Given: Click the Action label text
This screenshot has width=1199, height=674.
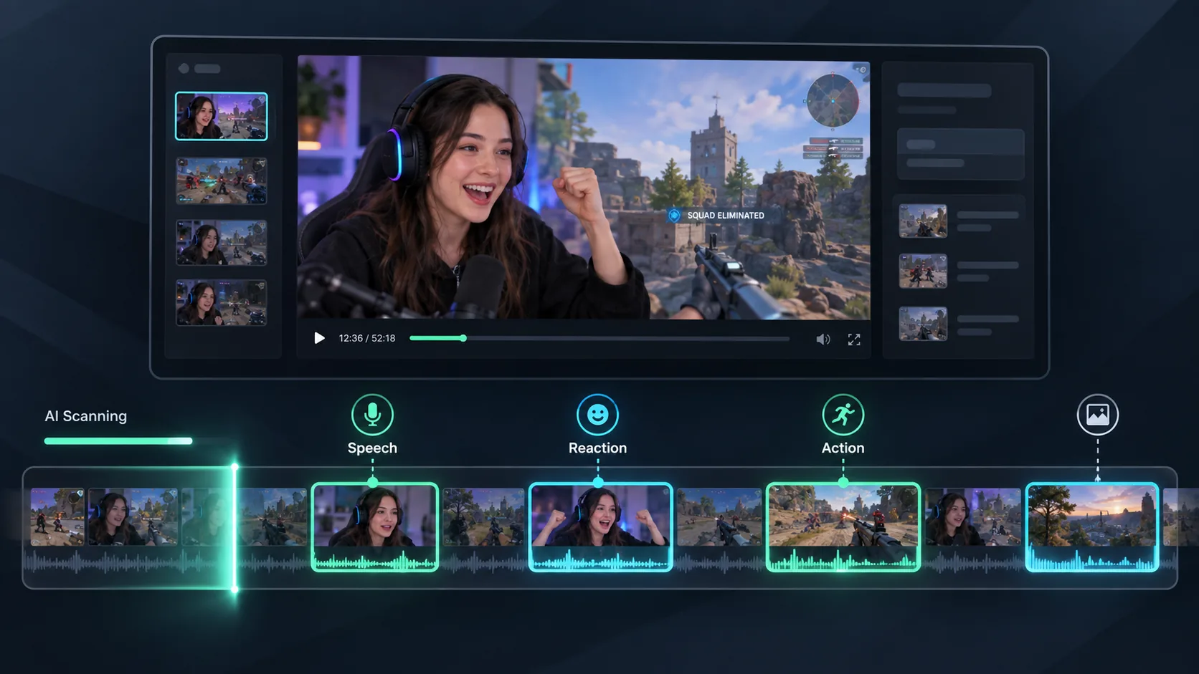Looking at the screenshot, I should (843, 448).
